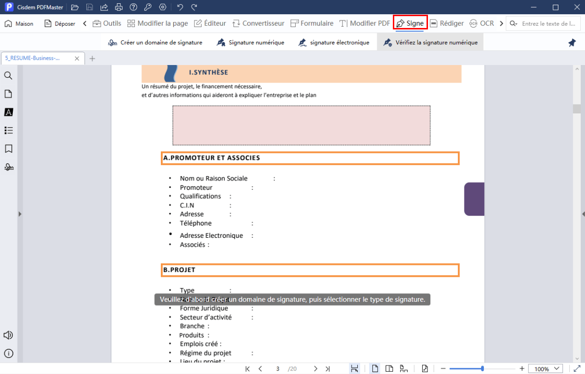Click the share/export icon in title bar
The image size is (585, 374).
[104, 7]
